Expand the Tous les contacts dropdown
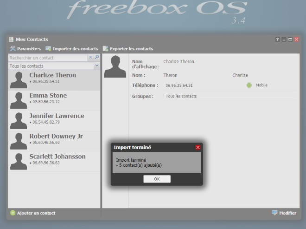306x229 pixels. (x=97, y=66)
